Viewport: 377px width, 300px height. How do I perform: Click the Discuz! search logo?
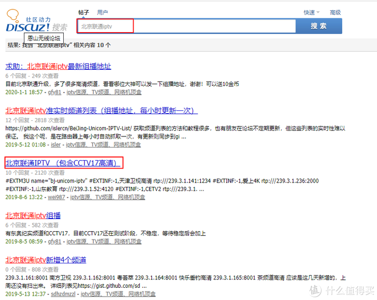(x=37, y=21)
